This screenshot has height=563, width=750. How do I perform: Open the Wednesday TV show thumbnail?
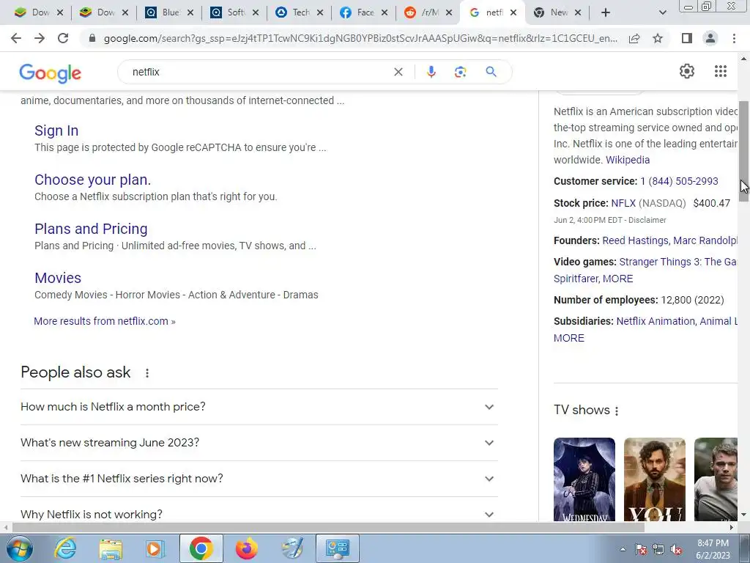tap(584, 479)
